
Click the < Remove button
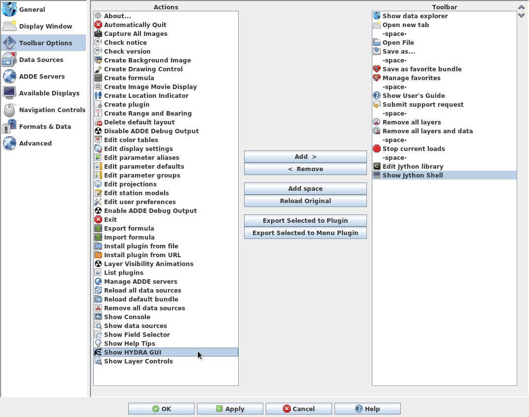[x=306, y=169]
